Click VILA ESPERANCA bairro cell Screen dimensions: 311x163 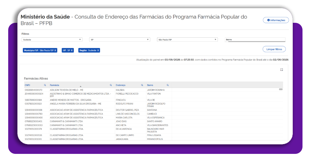click(x=156, y=118)
